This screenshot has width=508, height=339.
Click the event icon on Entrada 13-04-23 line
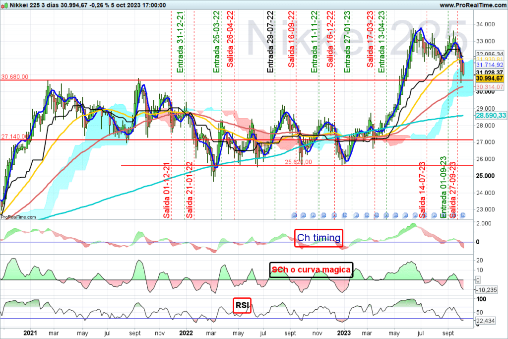pos(386,215)
